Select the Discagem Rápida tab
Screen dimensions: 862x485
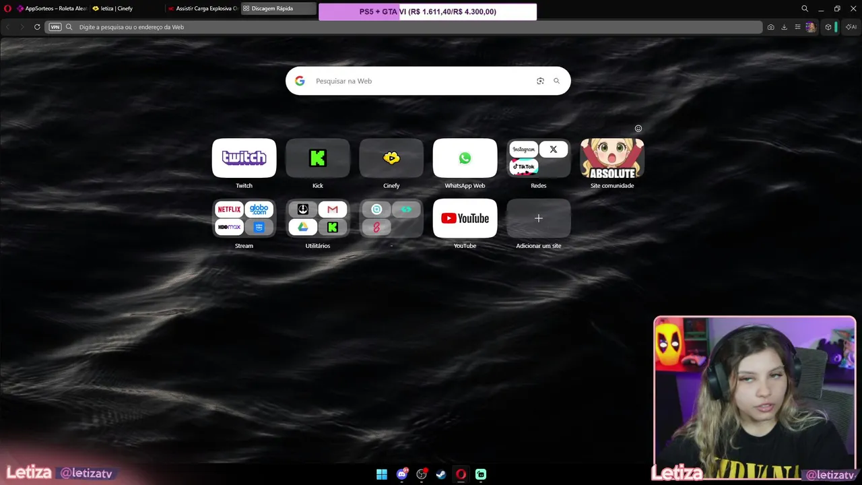(x=278, y=9)
